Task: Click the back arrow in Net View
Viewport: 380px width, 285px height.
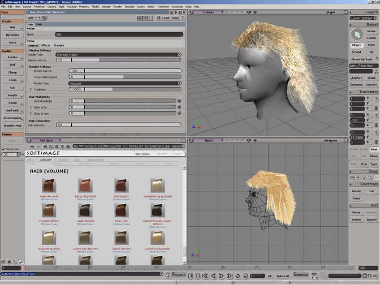Action: pyautogui.click(x=32, y=147)
